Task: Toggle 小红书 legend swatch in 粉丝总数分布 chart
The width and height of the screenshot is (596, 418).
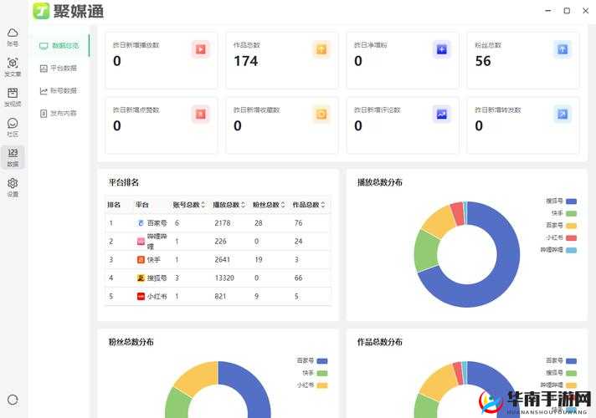Action: click(322, 385)
